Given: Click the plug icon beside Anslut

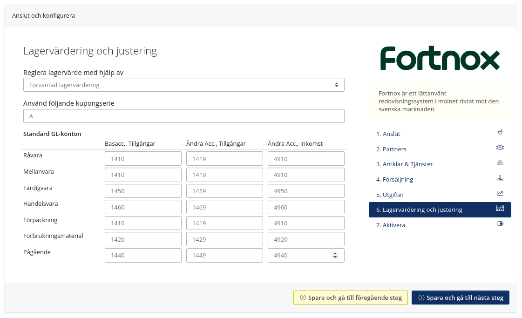Looking at the screenshot, I should click(500, 133).
